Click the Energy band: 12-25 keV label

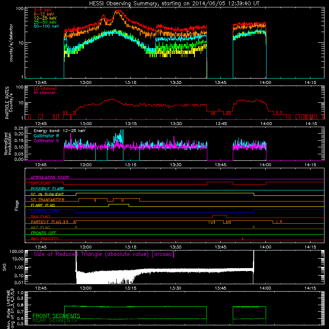pos(60,131)
